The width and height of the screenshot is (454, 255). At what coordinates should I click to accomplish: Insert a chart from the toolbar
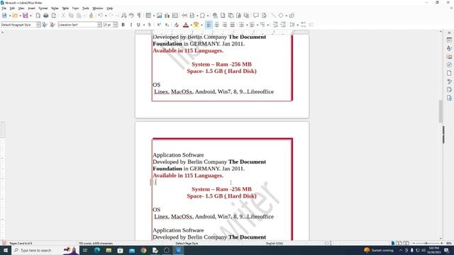(x=167, y=16)
